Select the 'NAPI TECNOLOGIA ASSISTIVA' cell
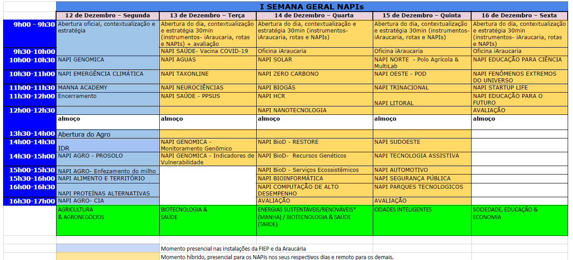The width and height of the screenshot is (573, 260). click(x=422, y=159)
